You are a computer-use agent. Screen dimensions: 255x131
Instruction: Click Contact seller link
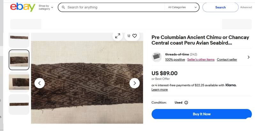[x=227, y=60]
